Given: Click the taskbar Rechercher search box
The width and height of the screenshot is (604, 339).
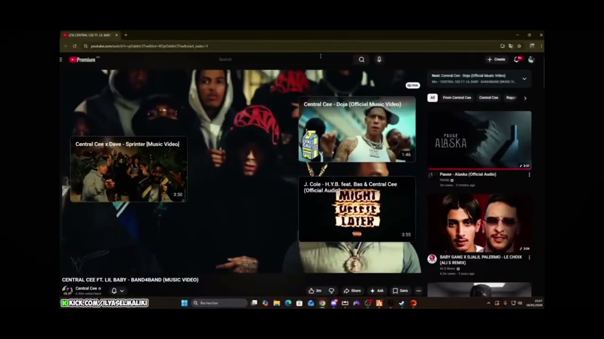Looking at the screenshot, I should pyautogui.click(x=219, y=303).
